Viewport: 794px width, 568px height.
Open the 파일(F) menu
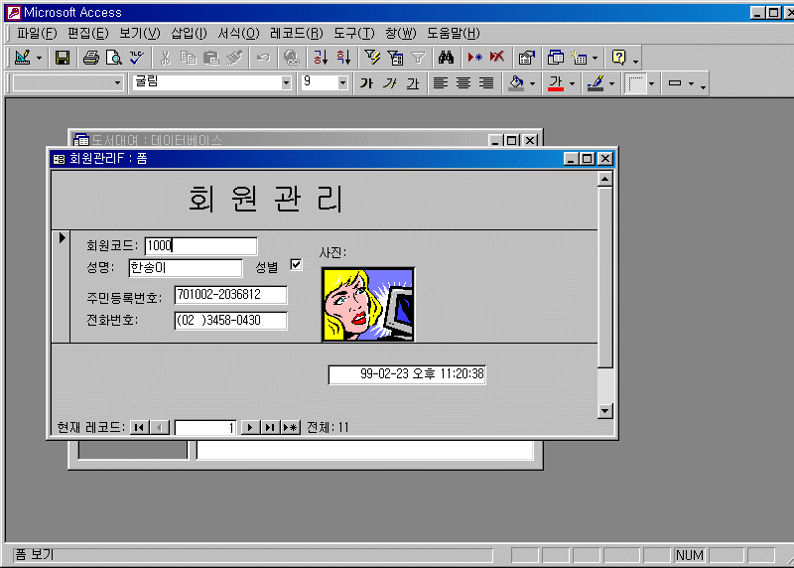[37, 33]
